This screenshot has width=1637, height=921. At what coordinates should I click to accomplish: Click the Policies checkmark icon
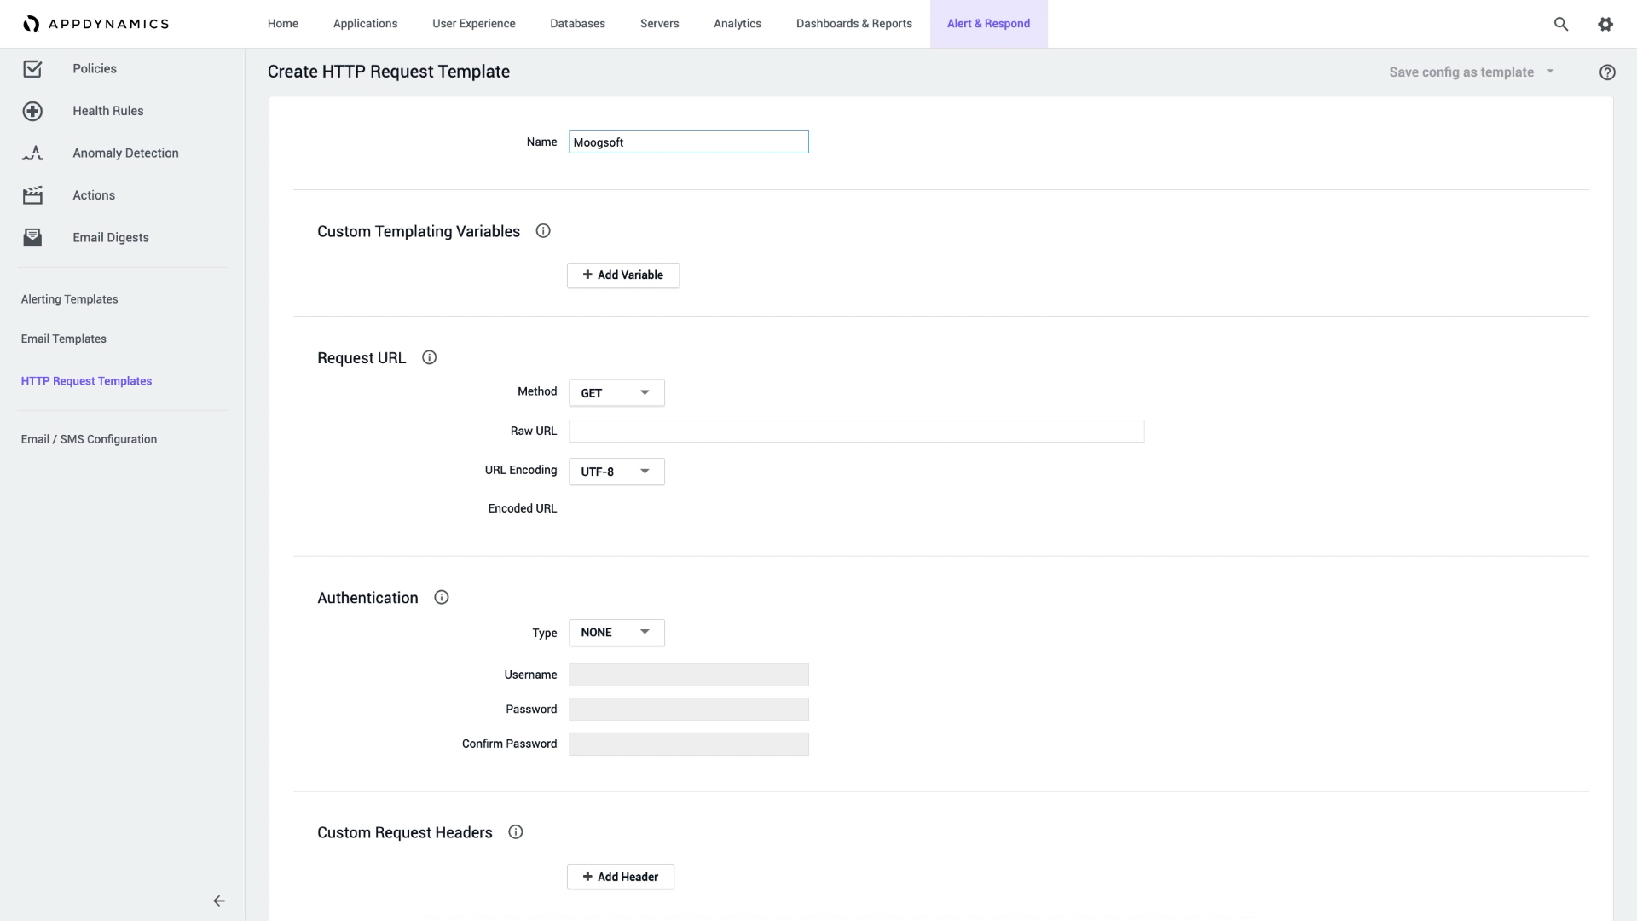click(x=32, y=69)
